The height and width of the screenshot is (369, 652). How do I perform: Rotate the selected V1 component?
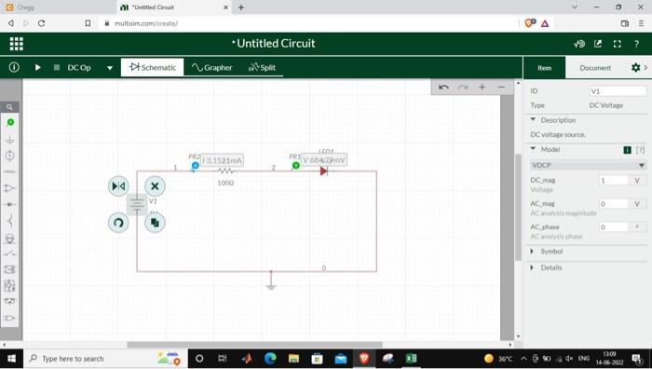(x=118, y=223)
